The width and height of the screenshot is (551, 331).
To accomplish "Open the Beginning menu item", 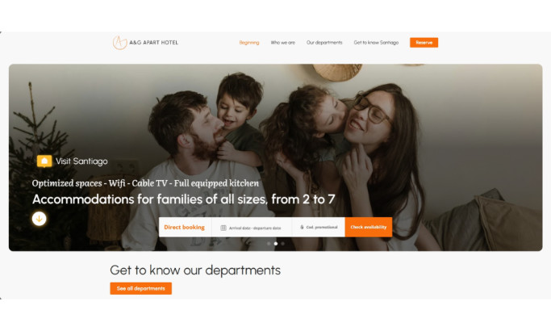I will point(249,43).
